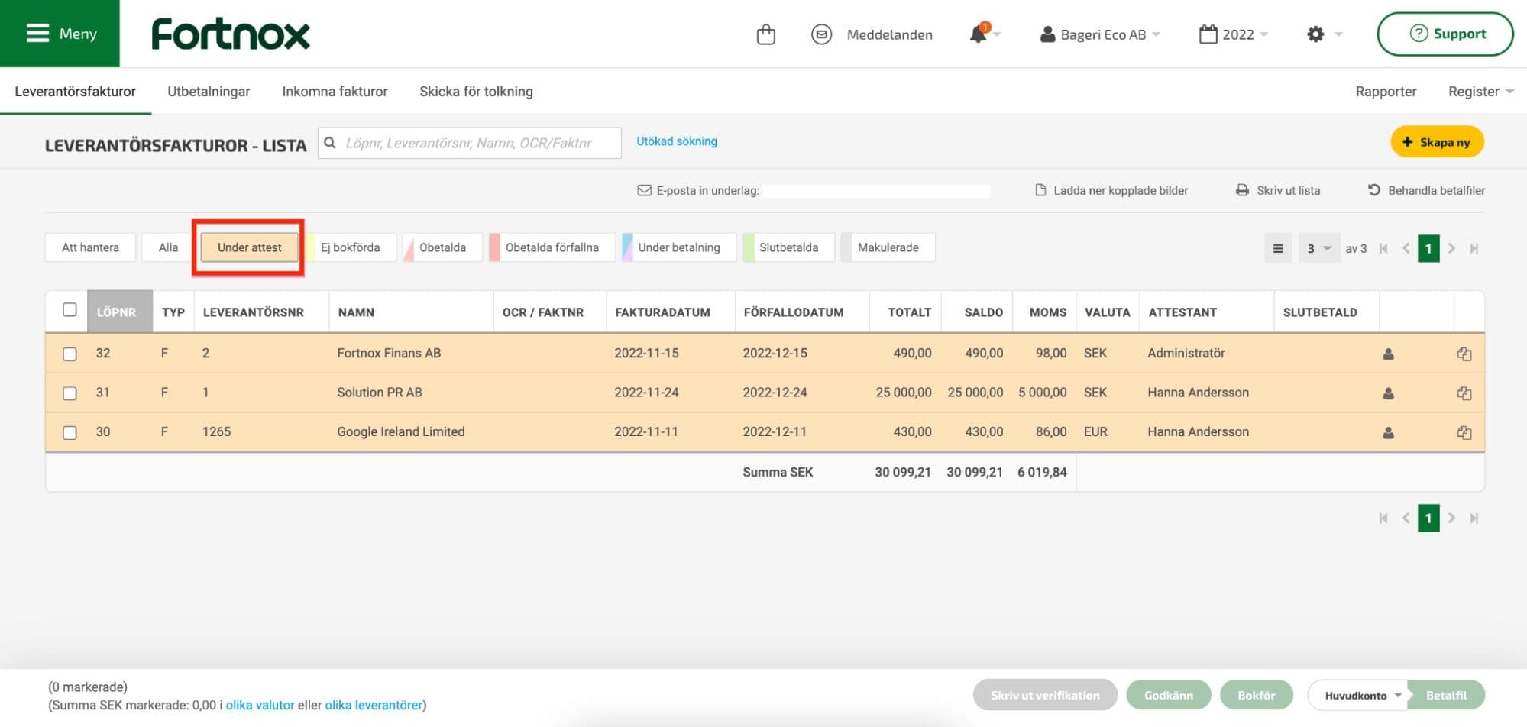Click the invoice search input field
The height and width of the screenshot is (727, 1527).
[469, 143]
